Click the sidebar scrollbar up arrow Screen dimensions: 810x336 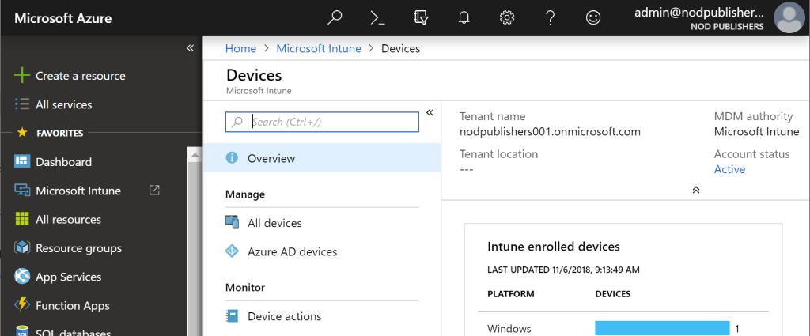tap(195, 154)
